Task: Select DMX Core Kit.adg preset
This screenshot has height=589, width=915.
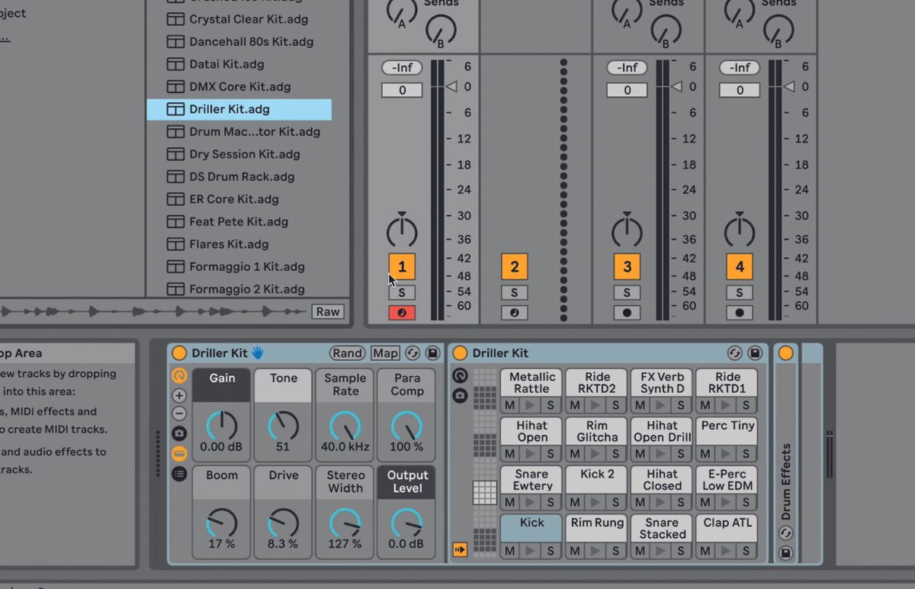Action: point(239,86)
